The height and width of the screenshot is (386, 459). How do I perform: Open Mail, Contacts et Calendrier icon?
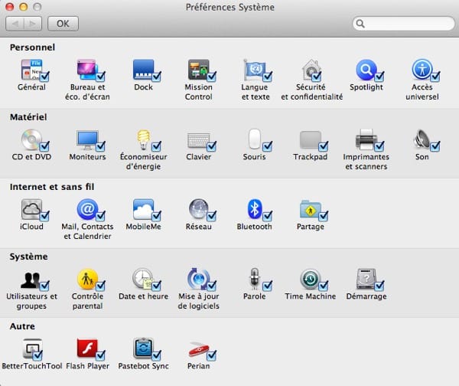pos(87,209)
